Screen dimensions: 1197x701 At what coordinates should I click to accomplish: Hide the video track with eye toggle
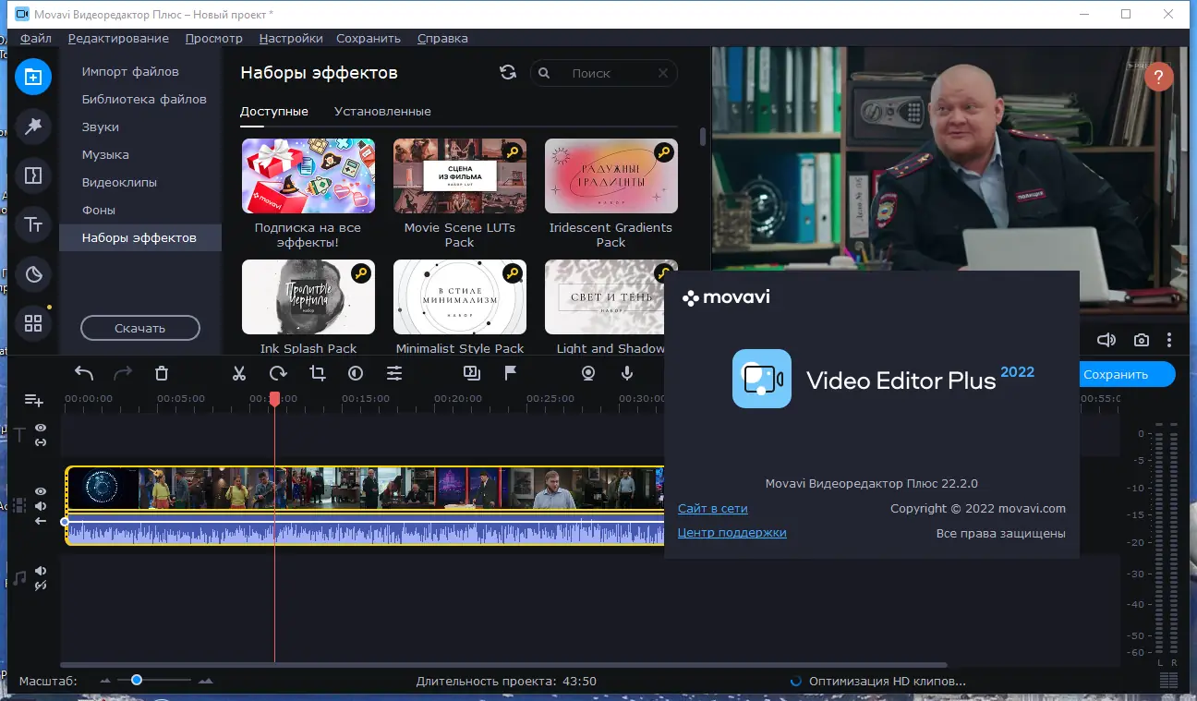pos(39,491)
